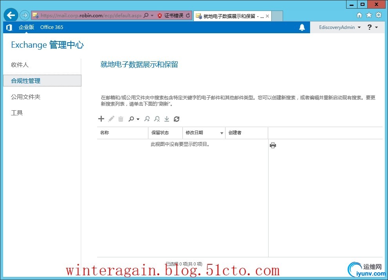This screenshot has height=280, width=388.
Task: Click the mail.corp.robin.com URL field
Action: (x=90, y=15)
